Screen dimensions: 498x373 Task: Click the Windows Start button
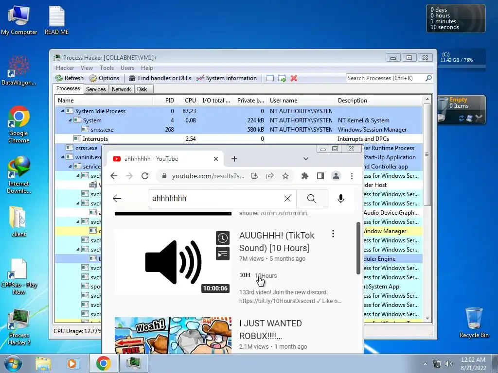[13, 363]
